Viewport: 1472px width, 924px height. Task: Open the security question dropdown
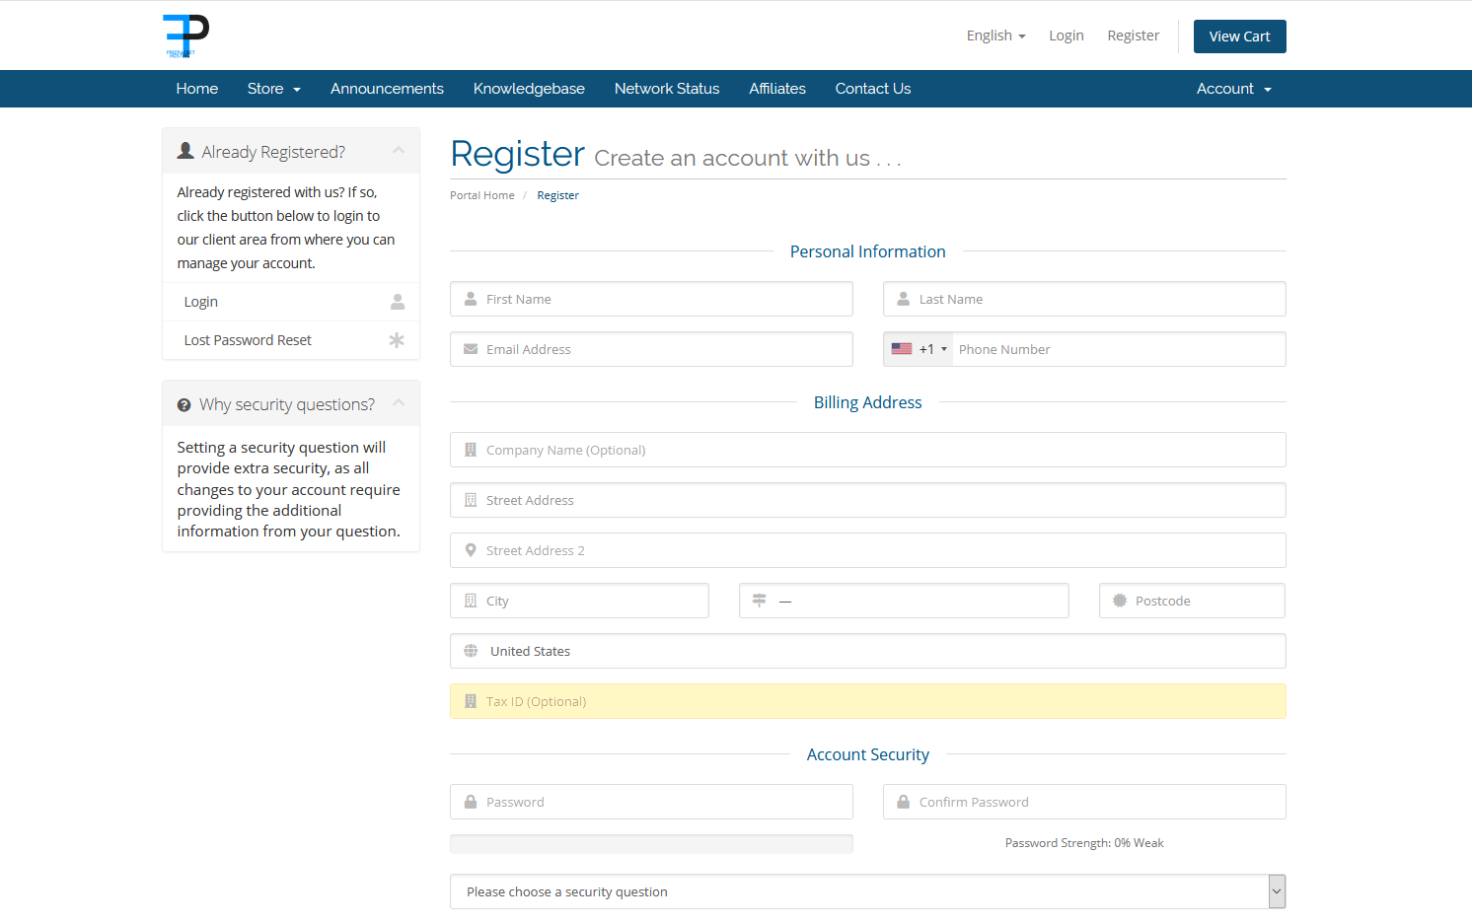click(868, 891)
